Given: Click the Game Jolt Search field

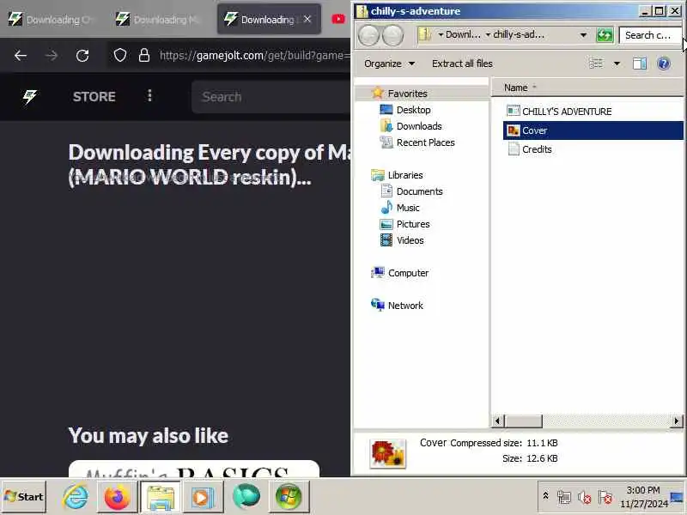Looking at the screenshot, I should pyautogui.click(x=271, y=97).
